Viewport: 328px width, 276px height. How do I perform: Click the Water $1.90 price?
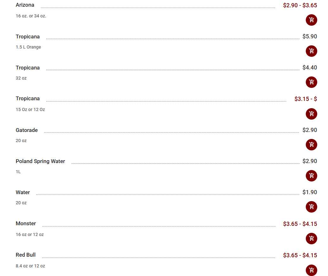310,192
